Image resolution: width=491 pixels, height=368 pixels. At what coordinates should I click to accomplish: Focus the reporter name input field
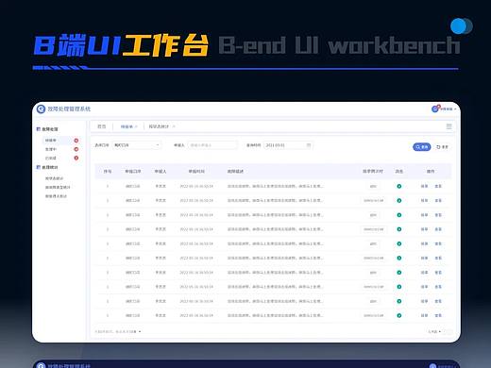[x=212, y=145]
